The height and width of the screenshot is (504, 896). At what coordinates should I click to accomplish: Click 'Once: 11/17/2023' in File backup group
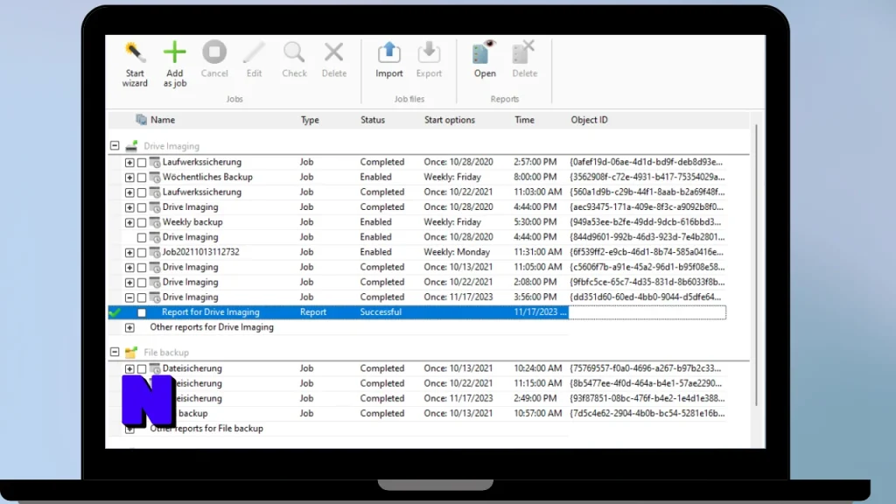(x=458, y=398)
